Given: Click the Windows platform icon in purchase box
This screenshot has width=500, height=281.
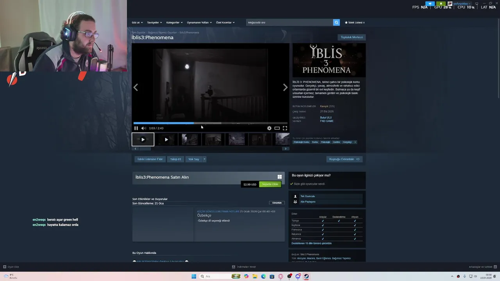Looking at the screenshot, I should (279, 177).
